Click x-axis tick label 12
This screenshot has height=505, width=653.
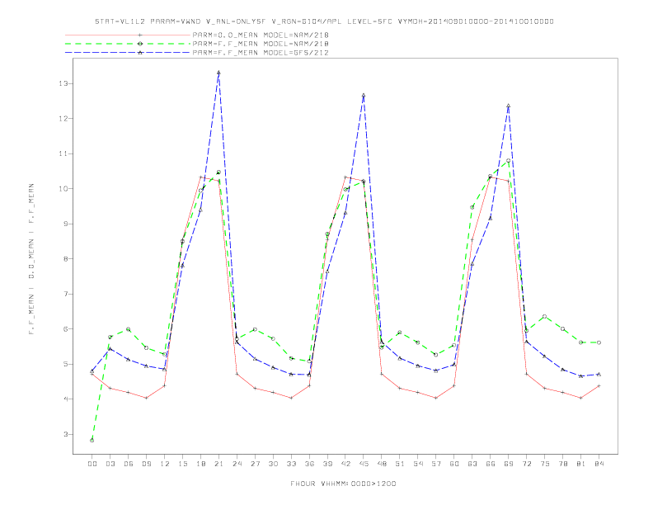(165, 464)
